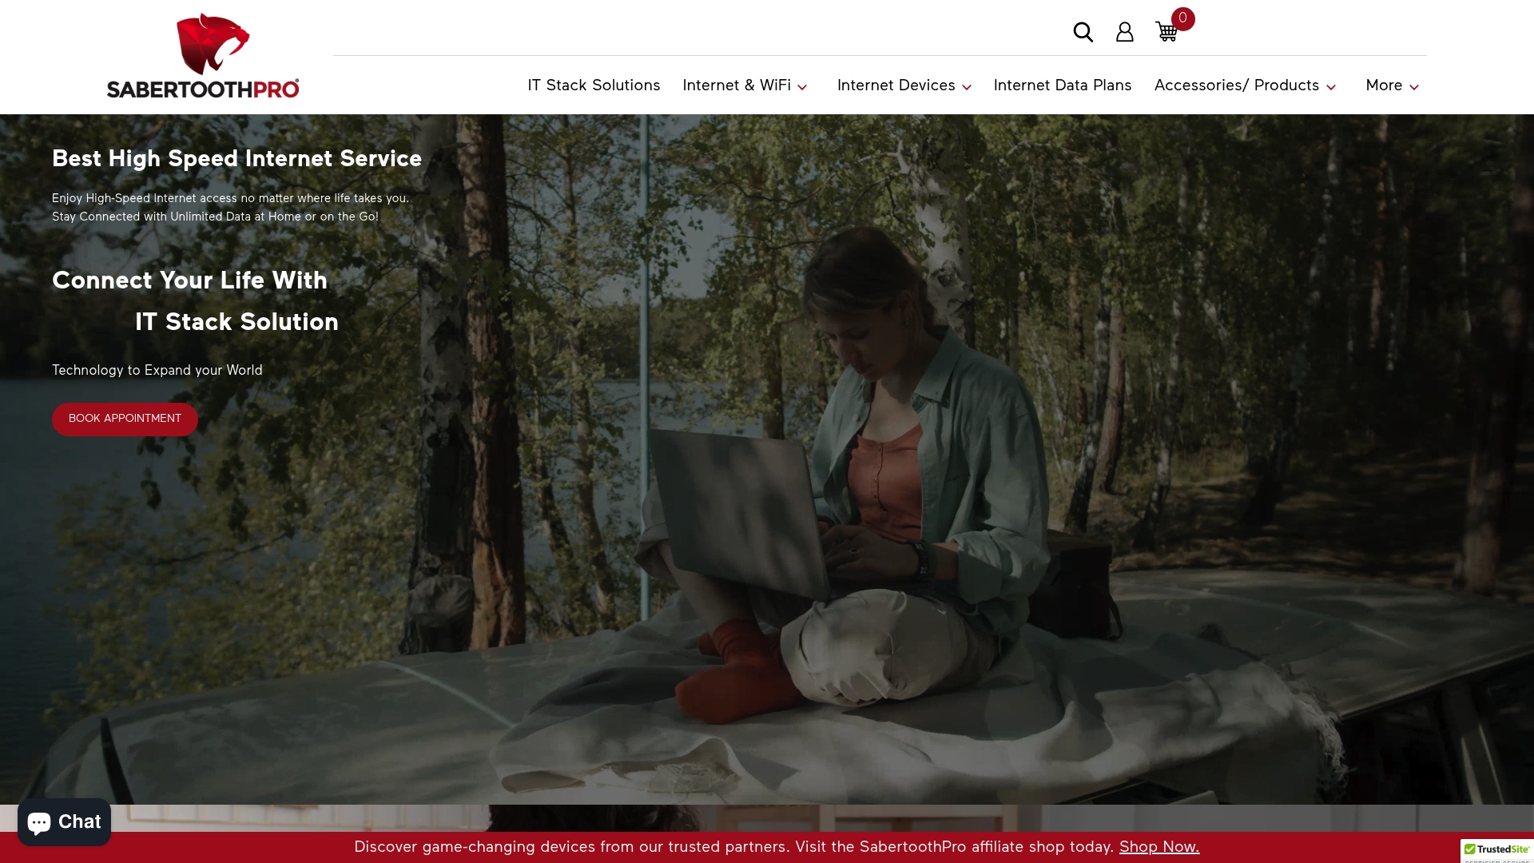Open the shopping cart icon
This screenshot has width=1534, height=863.
pos(1166,32)
